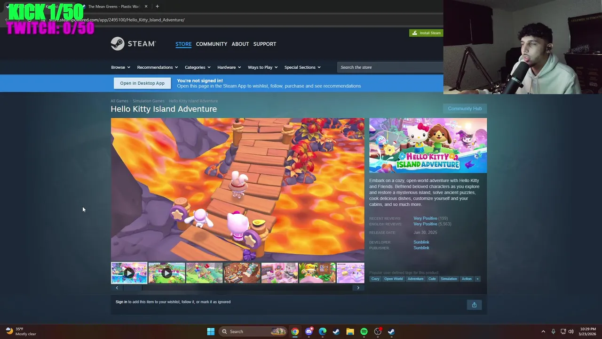Click the volume speaker tray icon
Image resolution: width=602 pixels, height=339 pixels.
point(571,331)
